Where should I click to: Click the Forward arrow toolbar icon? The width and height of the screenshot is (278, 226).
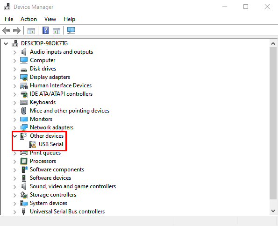point(17,30)
